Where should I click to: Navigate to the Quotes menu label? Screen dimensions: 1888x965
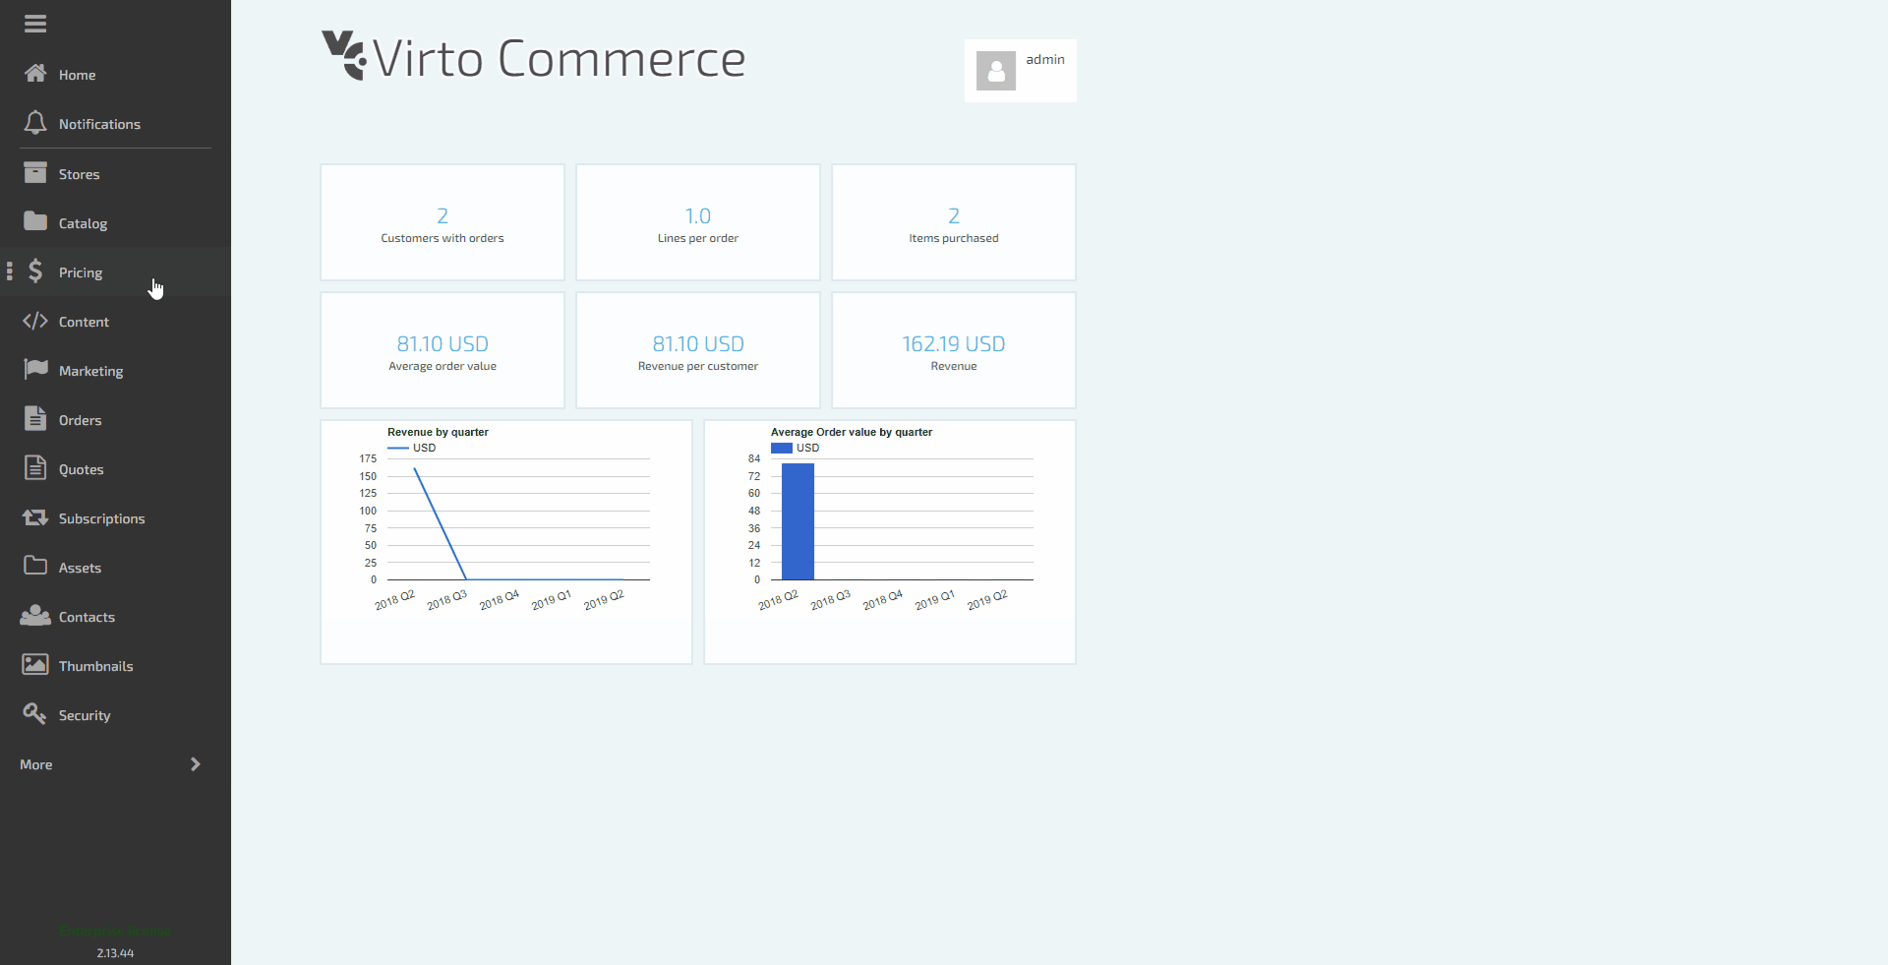click(x=81, y=469)
